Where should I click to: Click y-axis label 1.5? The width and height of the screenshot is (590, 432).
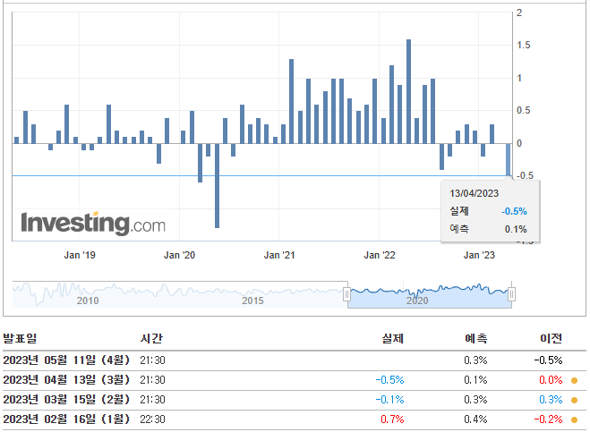pos(524,45)
